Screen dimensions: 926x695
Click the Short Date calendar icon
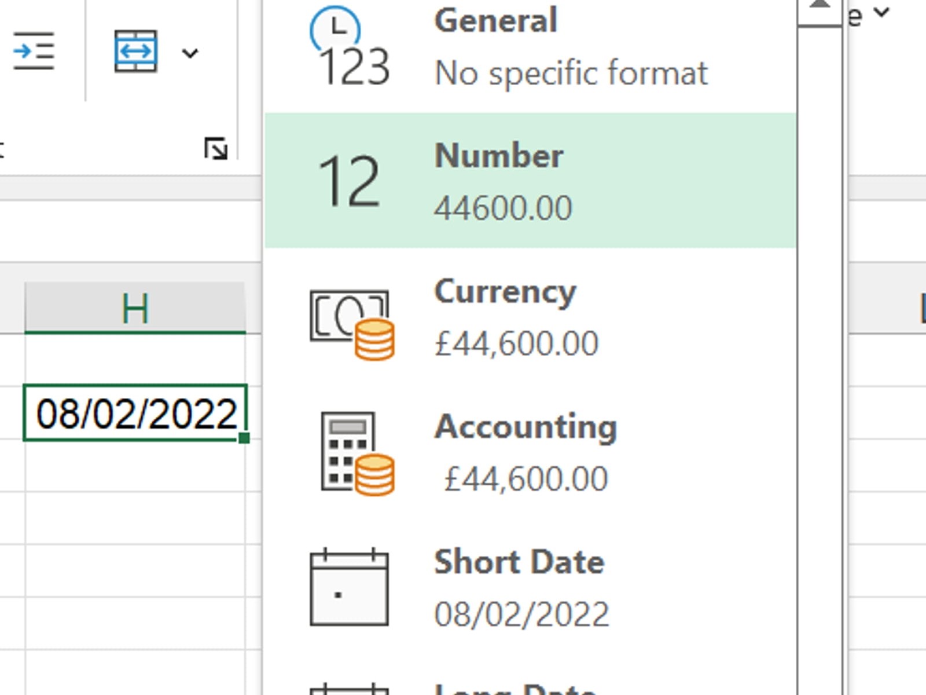(349, 588)
